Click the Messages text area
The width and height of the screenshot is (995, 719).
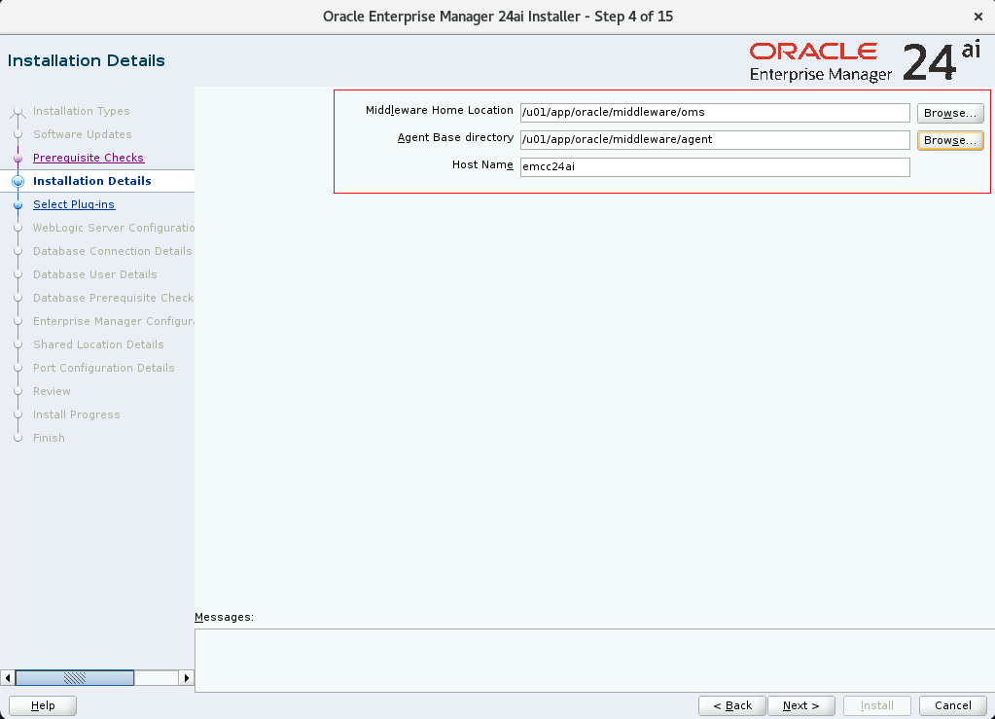pyautogui.click(x=594, y=660)
